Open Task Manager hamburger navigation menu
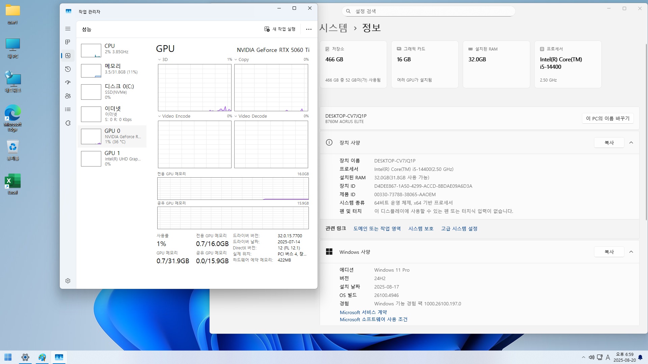Viewport: 648px width, 364px height. [68, 29]
